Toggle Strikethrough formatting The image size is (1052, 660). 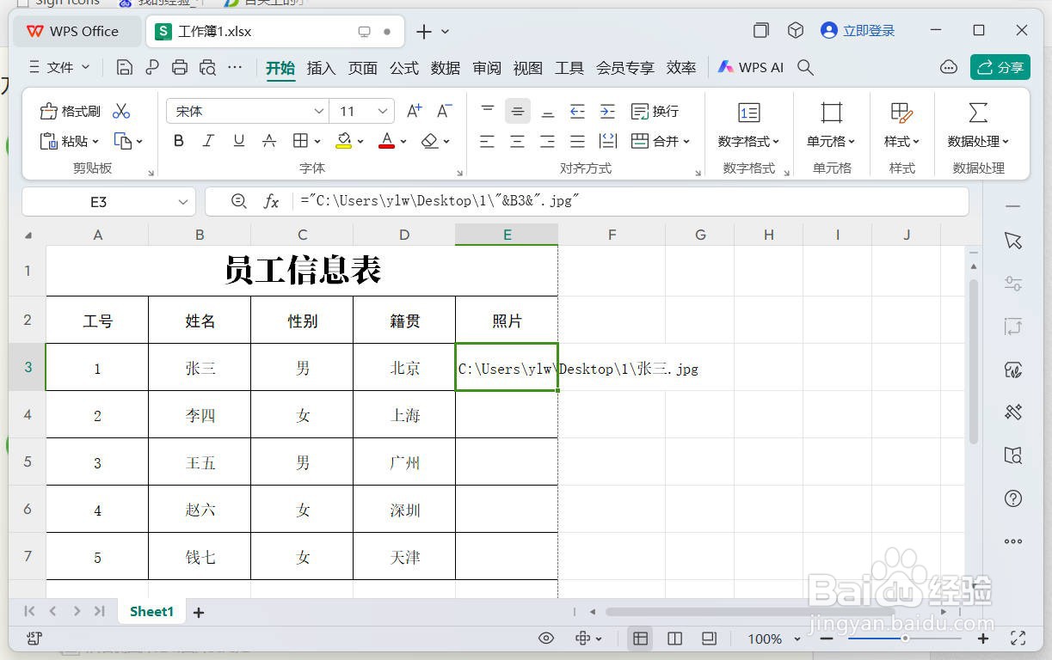[x=269, y=141]
